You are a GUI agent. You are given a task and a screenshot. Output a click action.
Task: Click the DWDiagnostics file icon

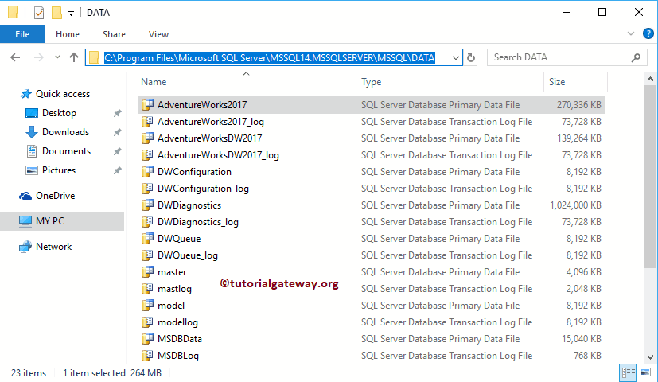pyautogui.click(x=147, y=205)
